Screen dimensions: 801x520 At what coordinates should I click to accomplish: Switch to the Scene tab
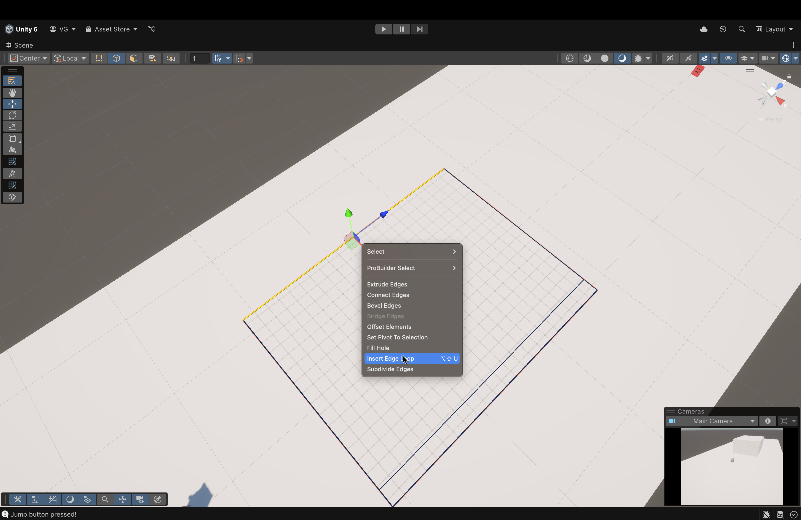pyautogui.click(x=19, y=45)
